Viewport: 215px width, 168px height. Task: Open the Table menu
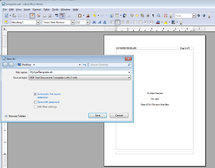46,10
